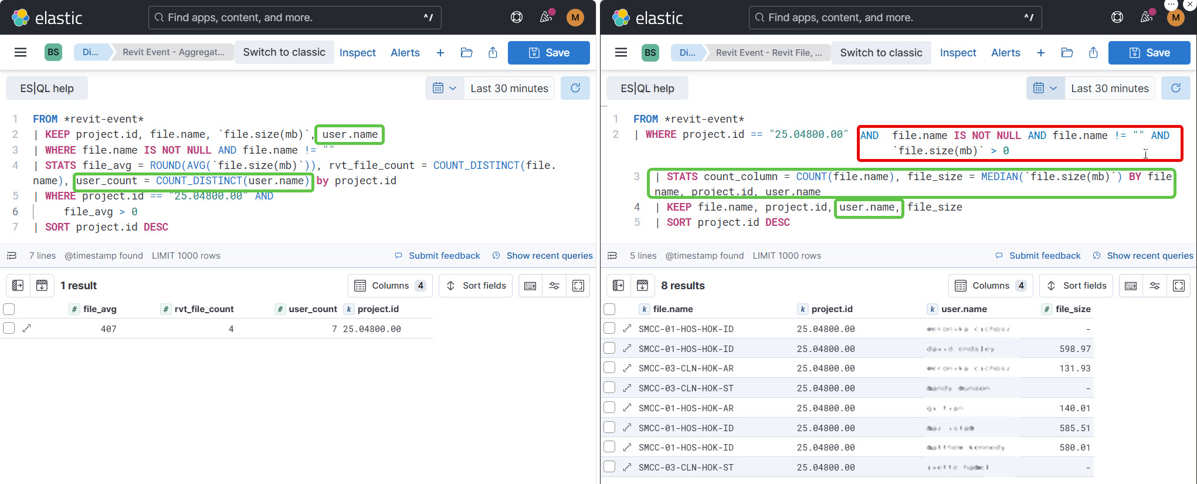Click the open-folder icon in the right window
The image size is (1197, 484).
pos(1067,53)
